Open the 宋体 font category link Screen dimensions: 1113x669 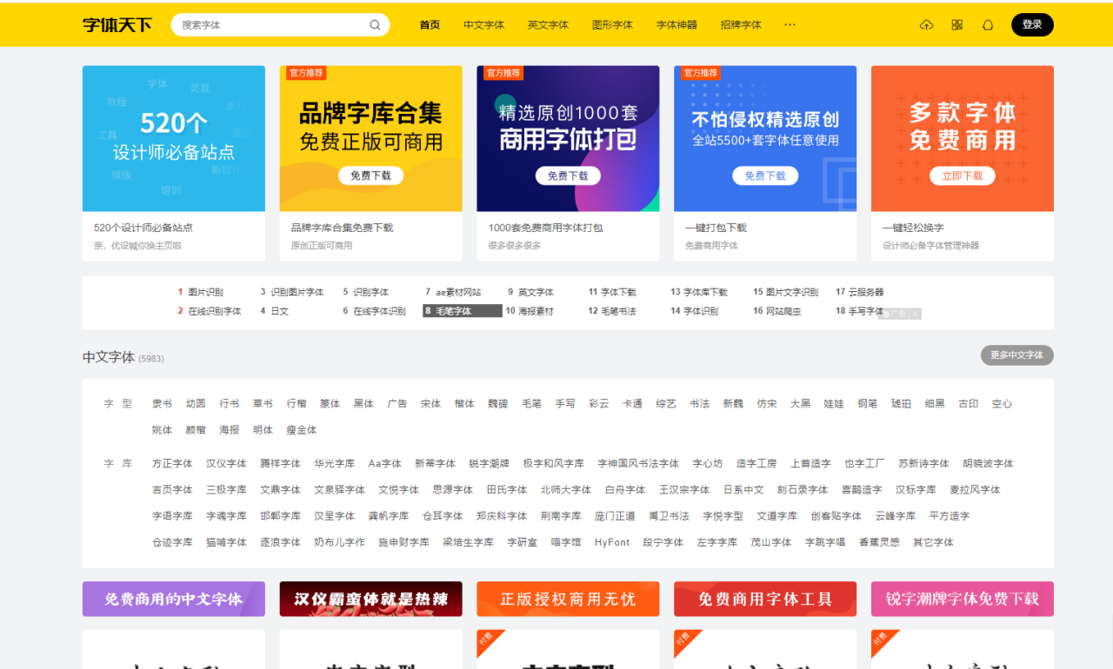(430, 403)
